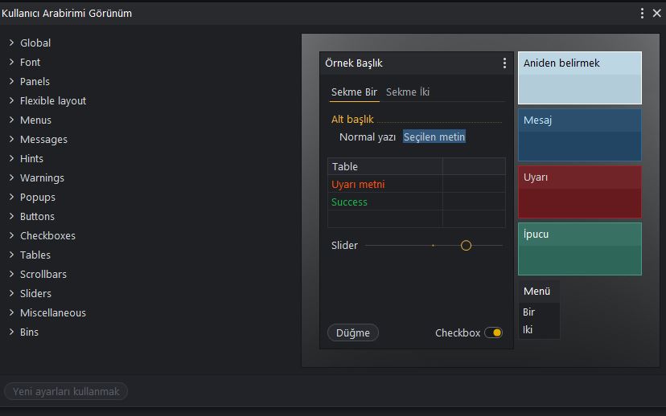Screen dimensions: 666x416
Task: Expand the Bins settings group
Action: [11, 332]
